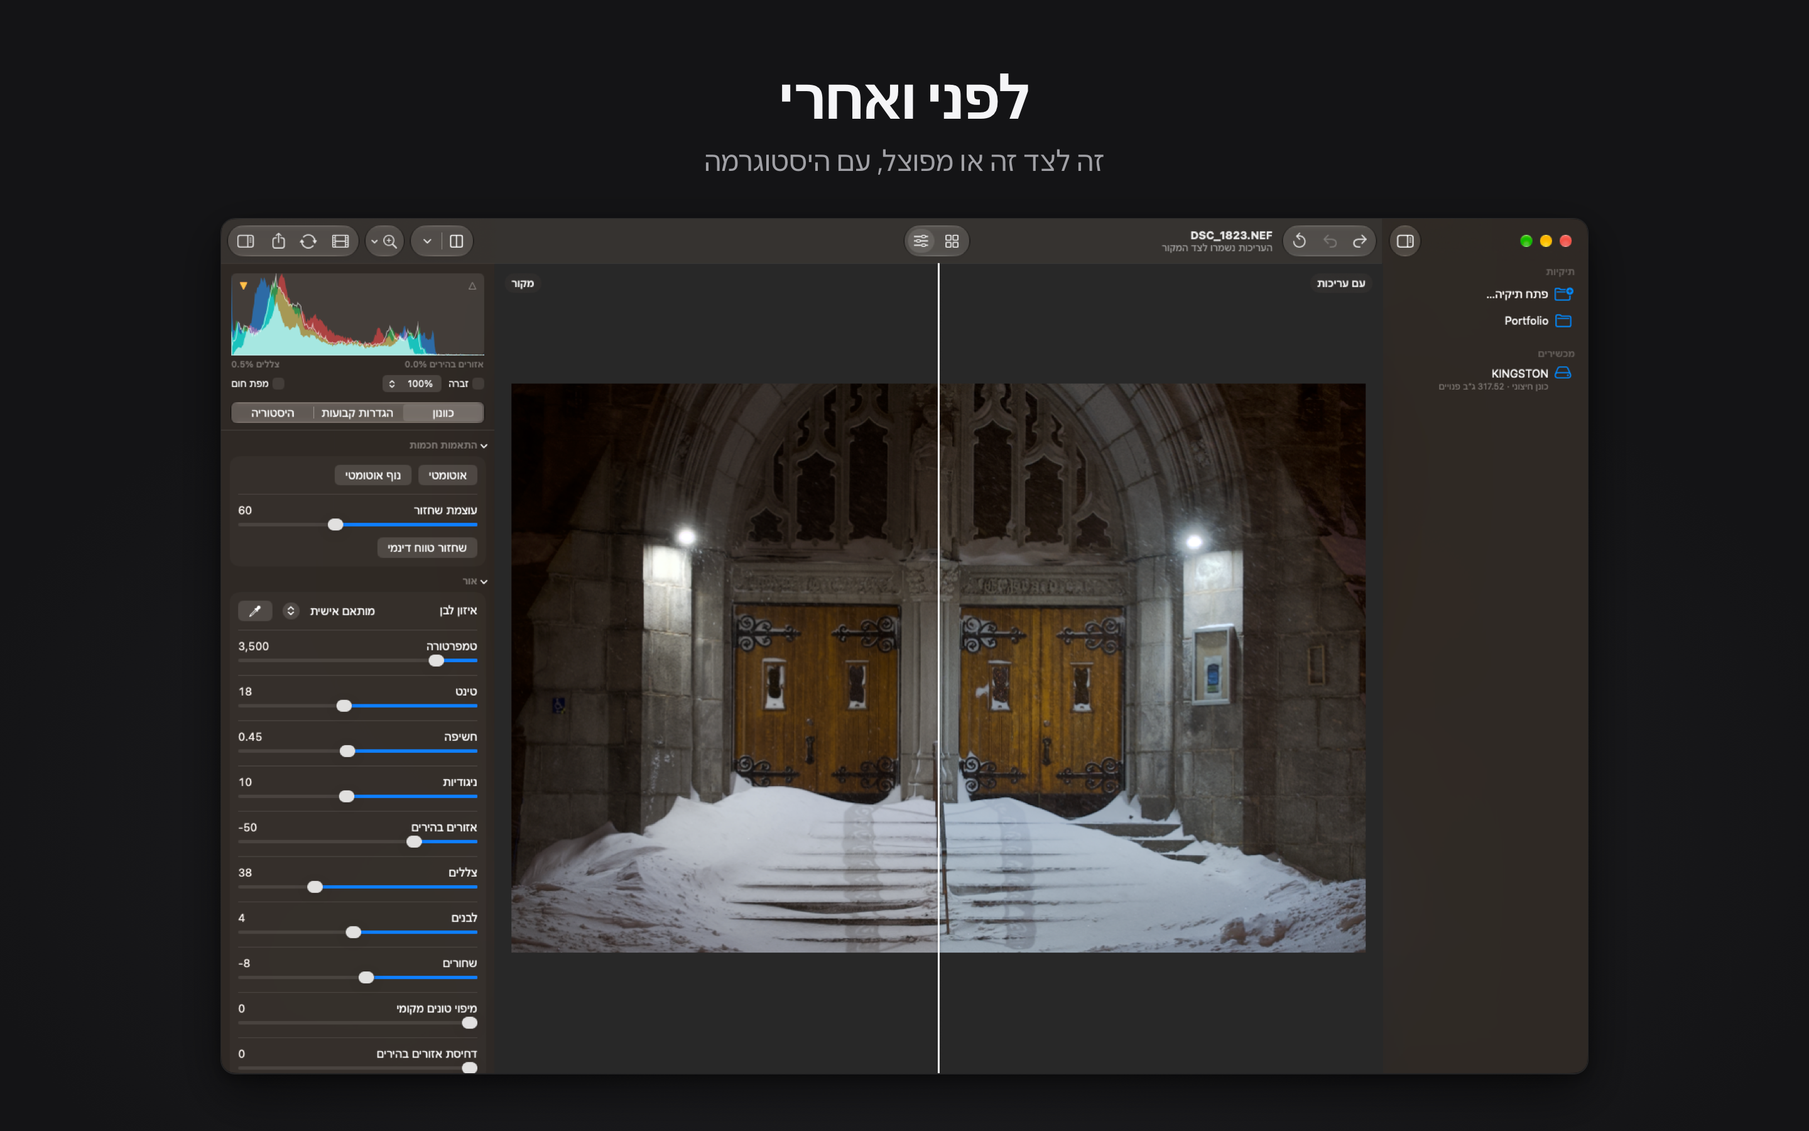Screen dimensions: 1809x1131
Task: Collapse the התאמות חכמות section
Action: pos(484,446)
